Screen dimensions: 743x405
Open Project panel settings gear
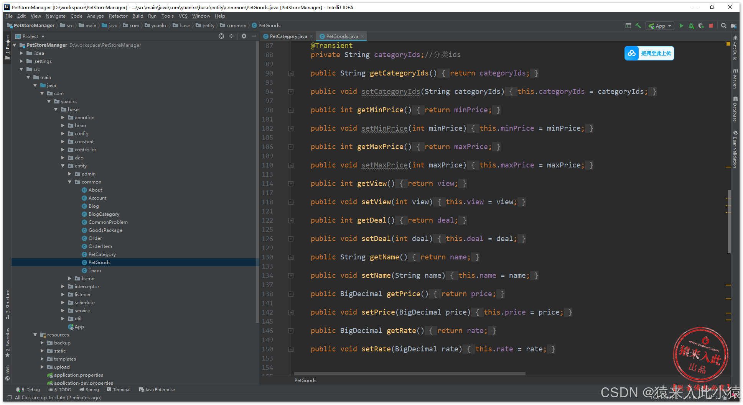244,36
